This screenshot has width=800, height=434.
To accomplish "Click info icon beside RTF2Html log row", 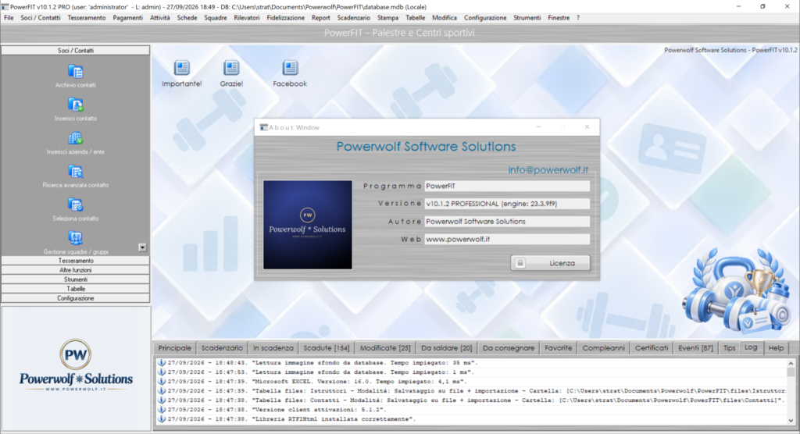I will tap(161, 419).
